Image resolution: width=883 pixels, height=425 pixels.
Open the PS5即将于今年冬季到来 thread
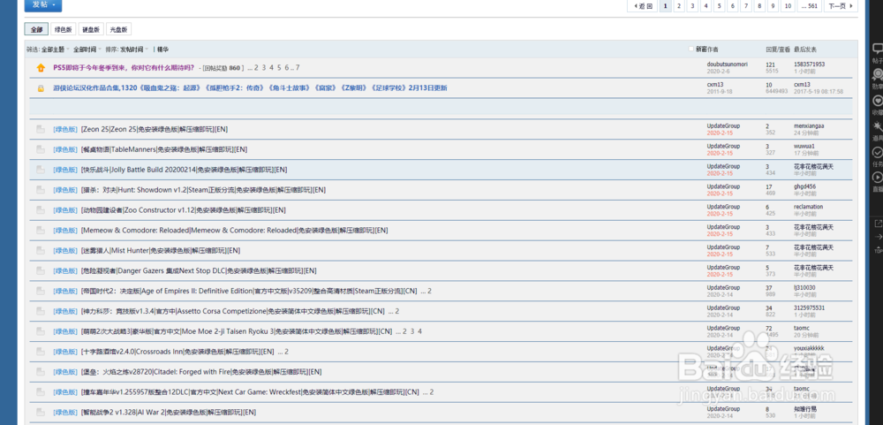(x=124, y=68)
